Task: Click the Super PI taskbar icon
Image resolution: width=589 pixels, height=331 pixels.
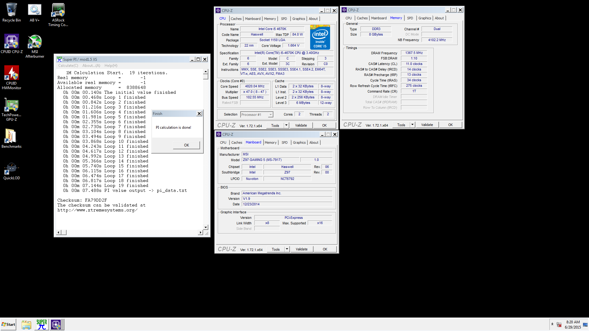Action: [x=41, y=324]
